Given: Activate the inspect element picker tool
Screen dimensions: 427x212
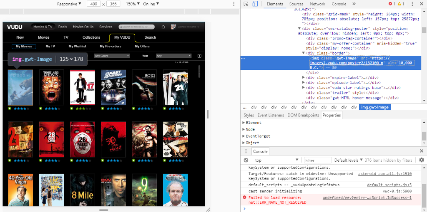Looking at the screenshot, I should pos(246,4).
